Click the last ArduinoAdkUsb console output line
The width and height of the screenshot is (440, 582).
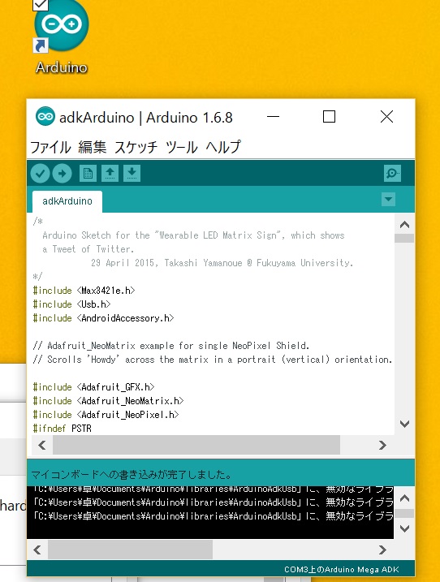213,516
